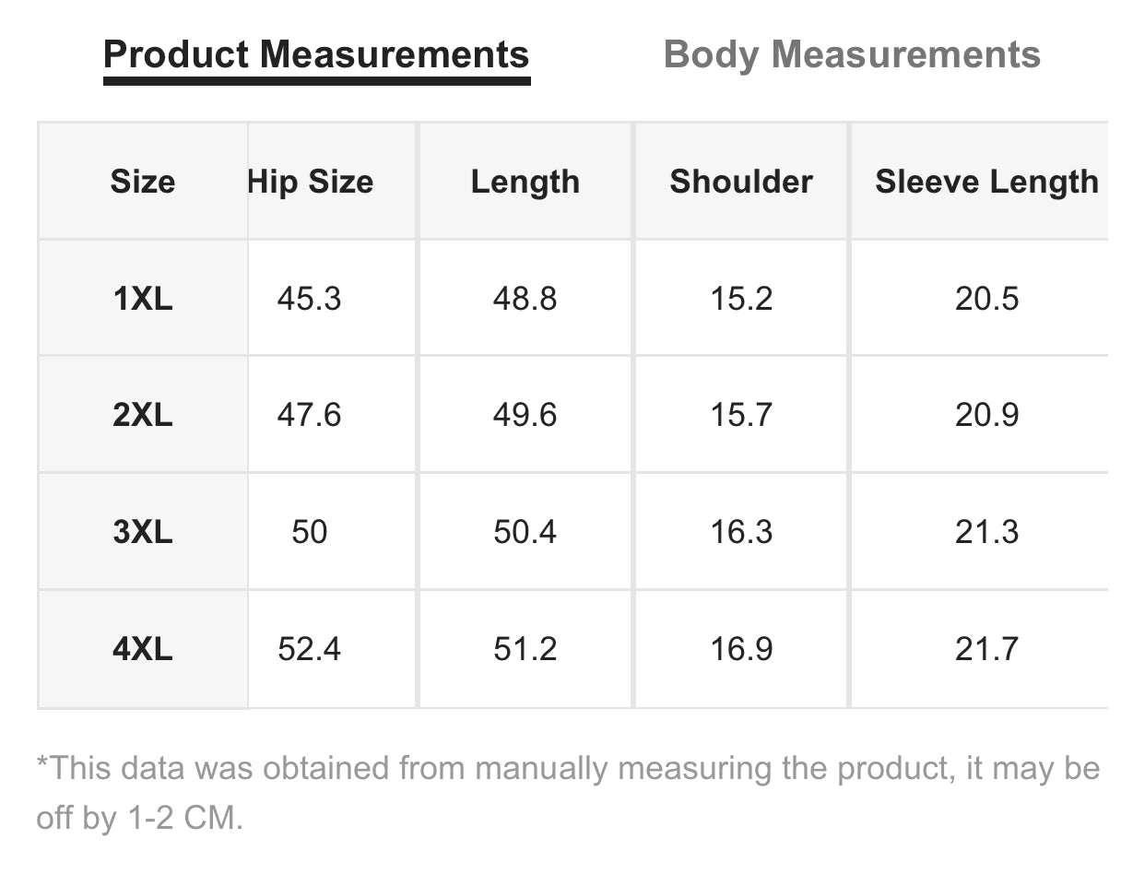Click the Sleeve Length column header

(986, 182)
